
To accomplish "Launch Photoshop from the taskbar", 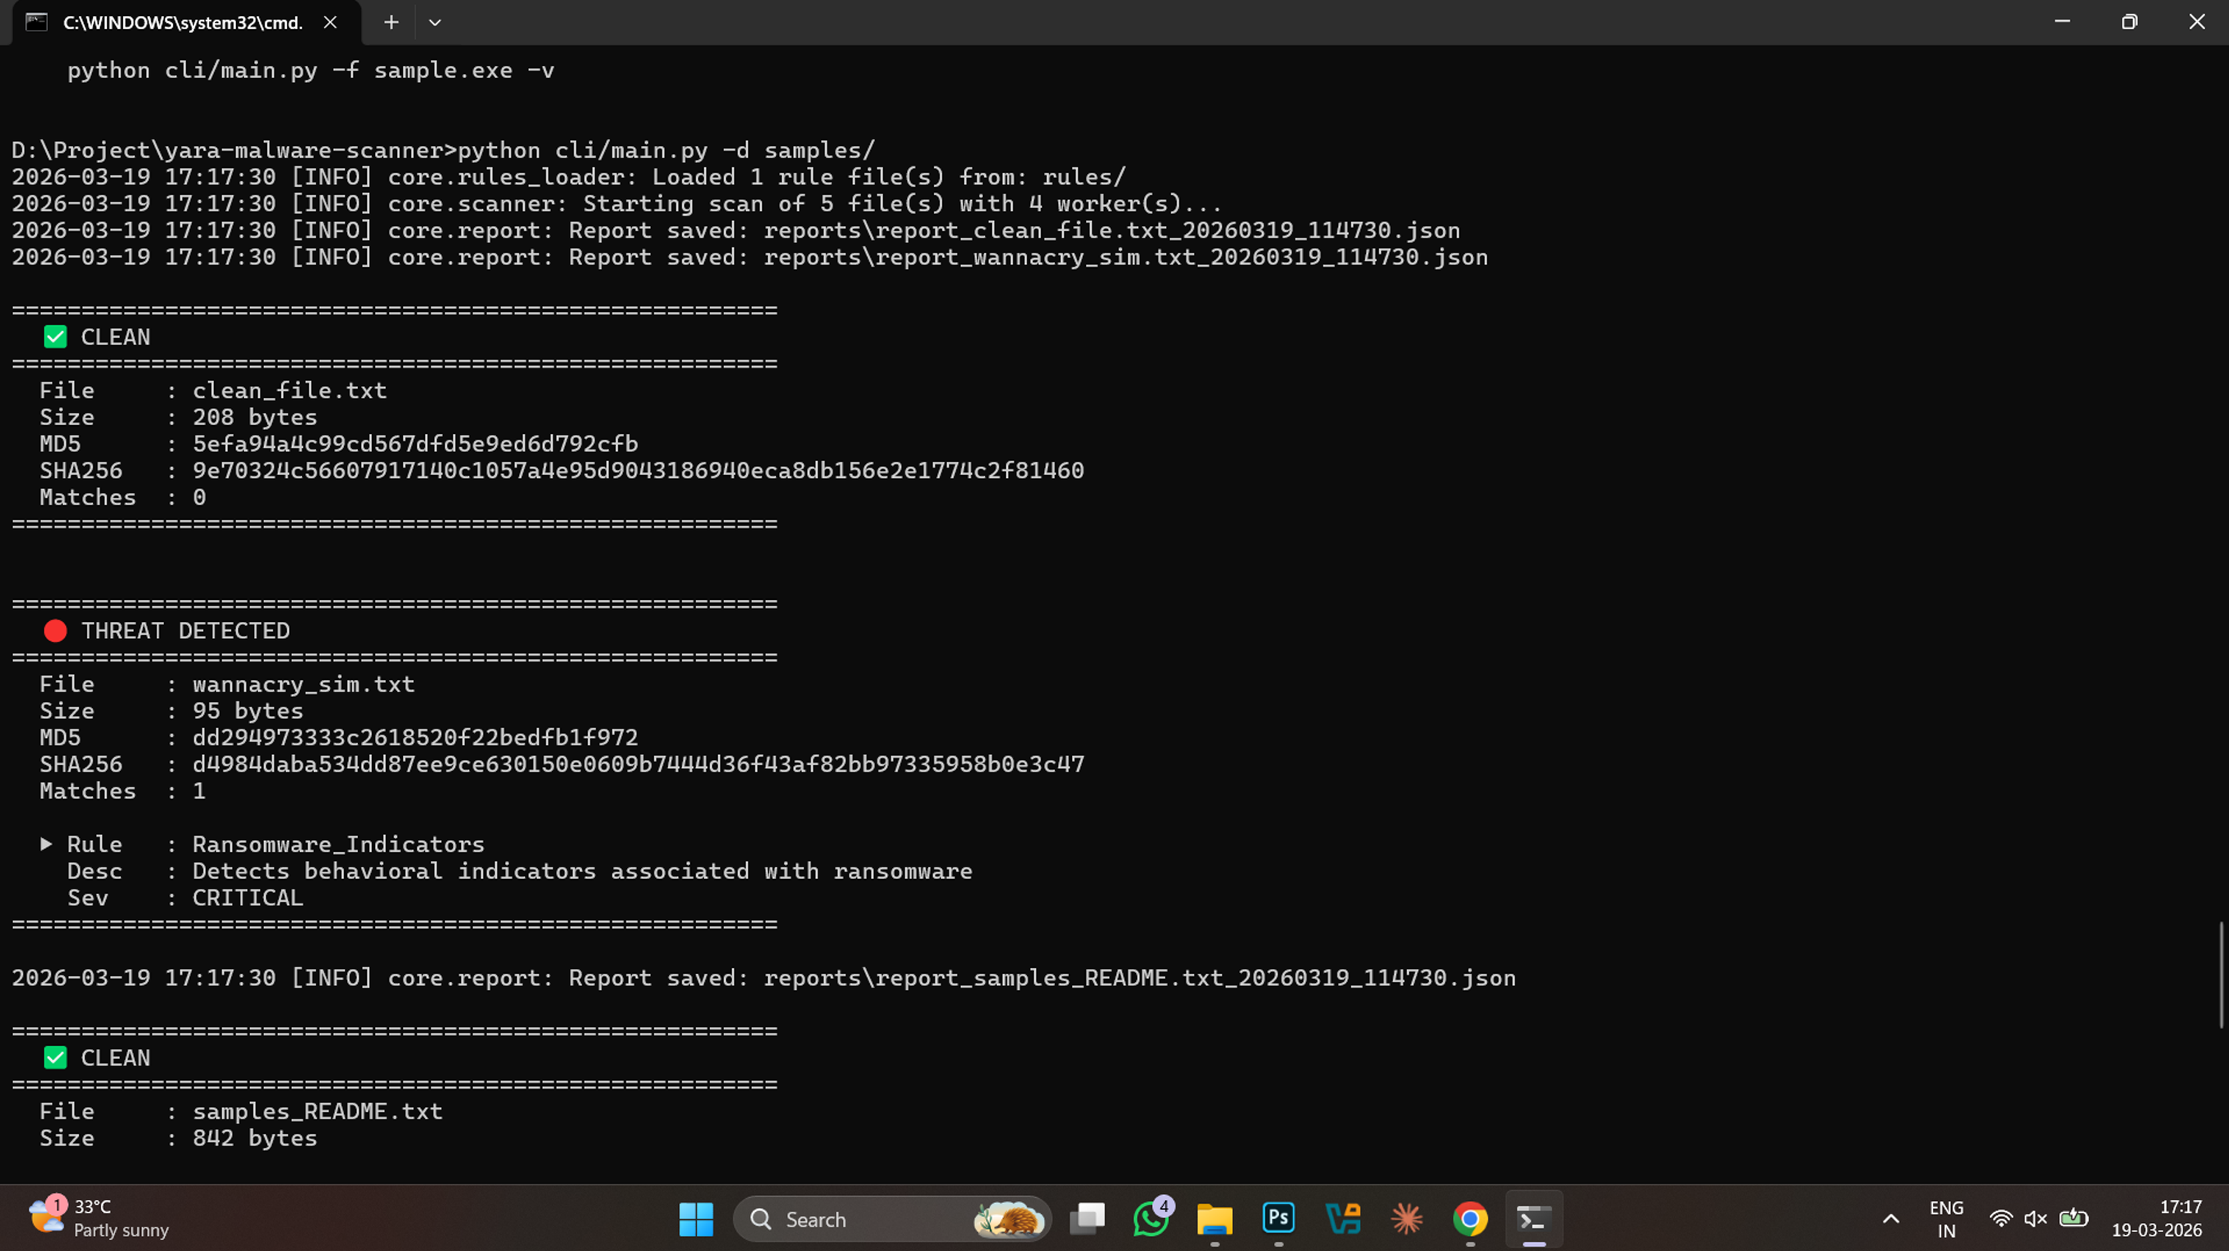I will (x=1278, y=1219).
